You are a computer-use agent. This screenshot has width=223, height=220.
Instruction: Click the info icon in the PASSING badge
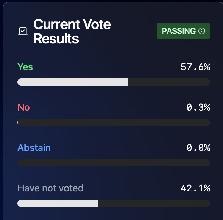(202, 31)
